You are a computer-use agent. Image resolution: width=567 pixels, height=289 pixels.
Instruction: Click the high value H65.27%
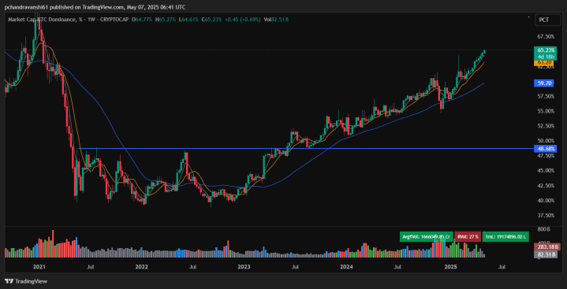pos(166,20)
